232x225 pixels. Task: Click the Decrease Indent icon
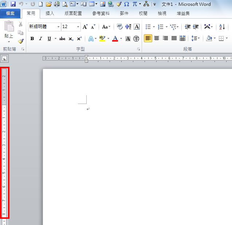pyautogui.click(x=188, y=27)
